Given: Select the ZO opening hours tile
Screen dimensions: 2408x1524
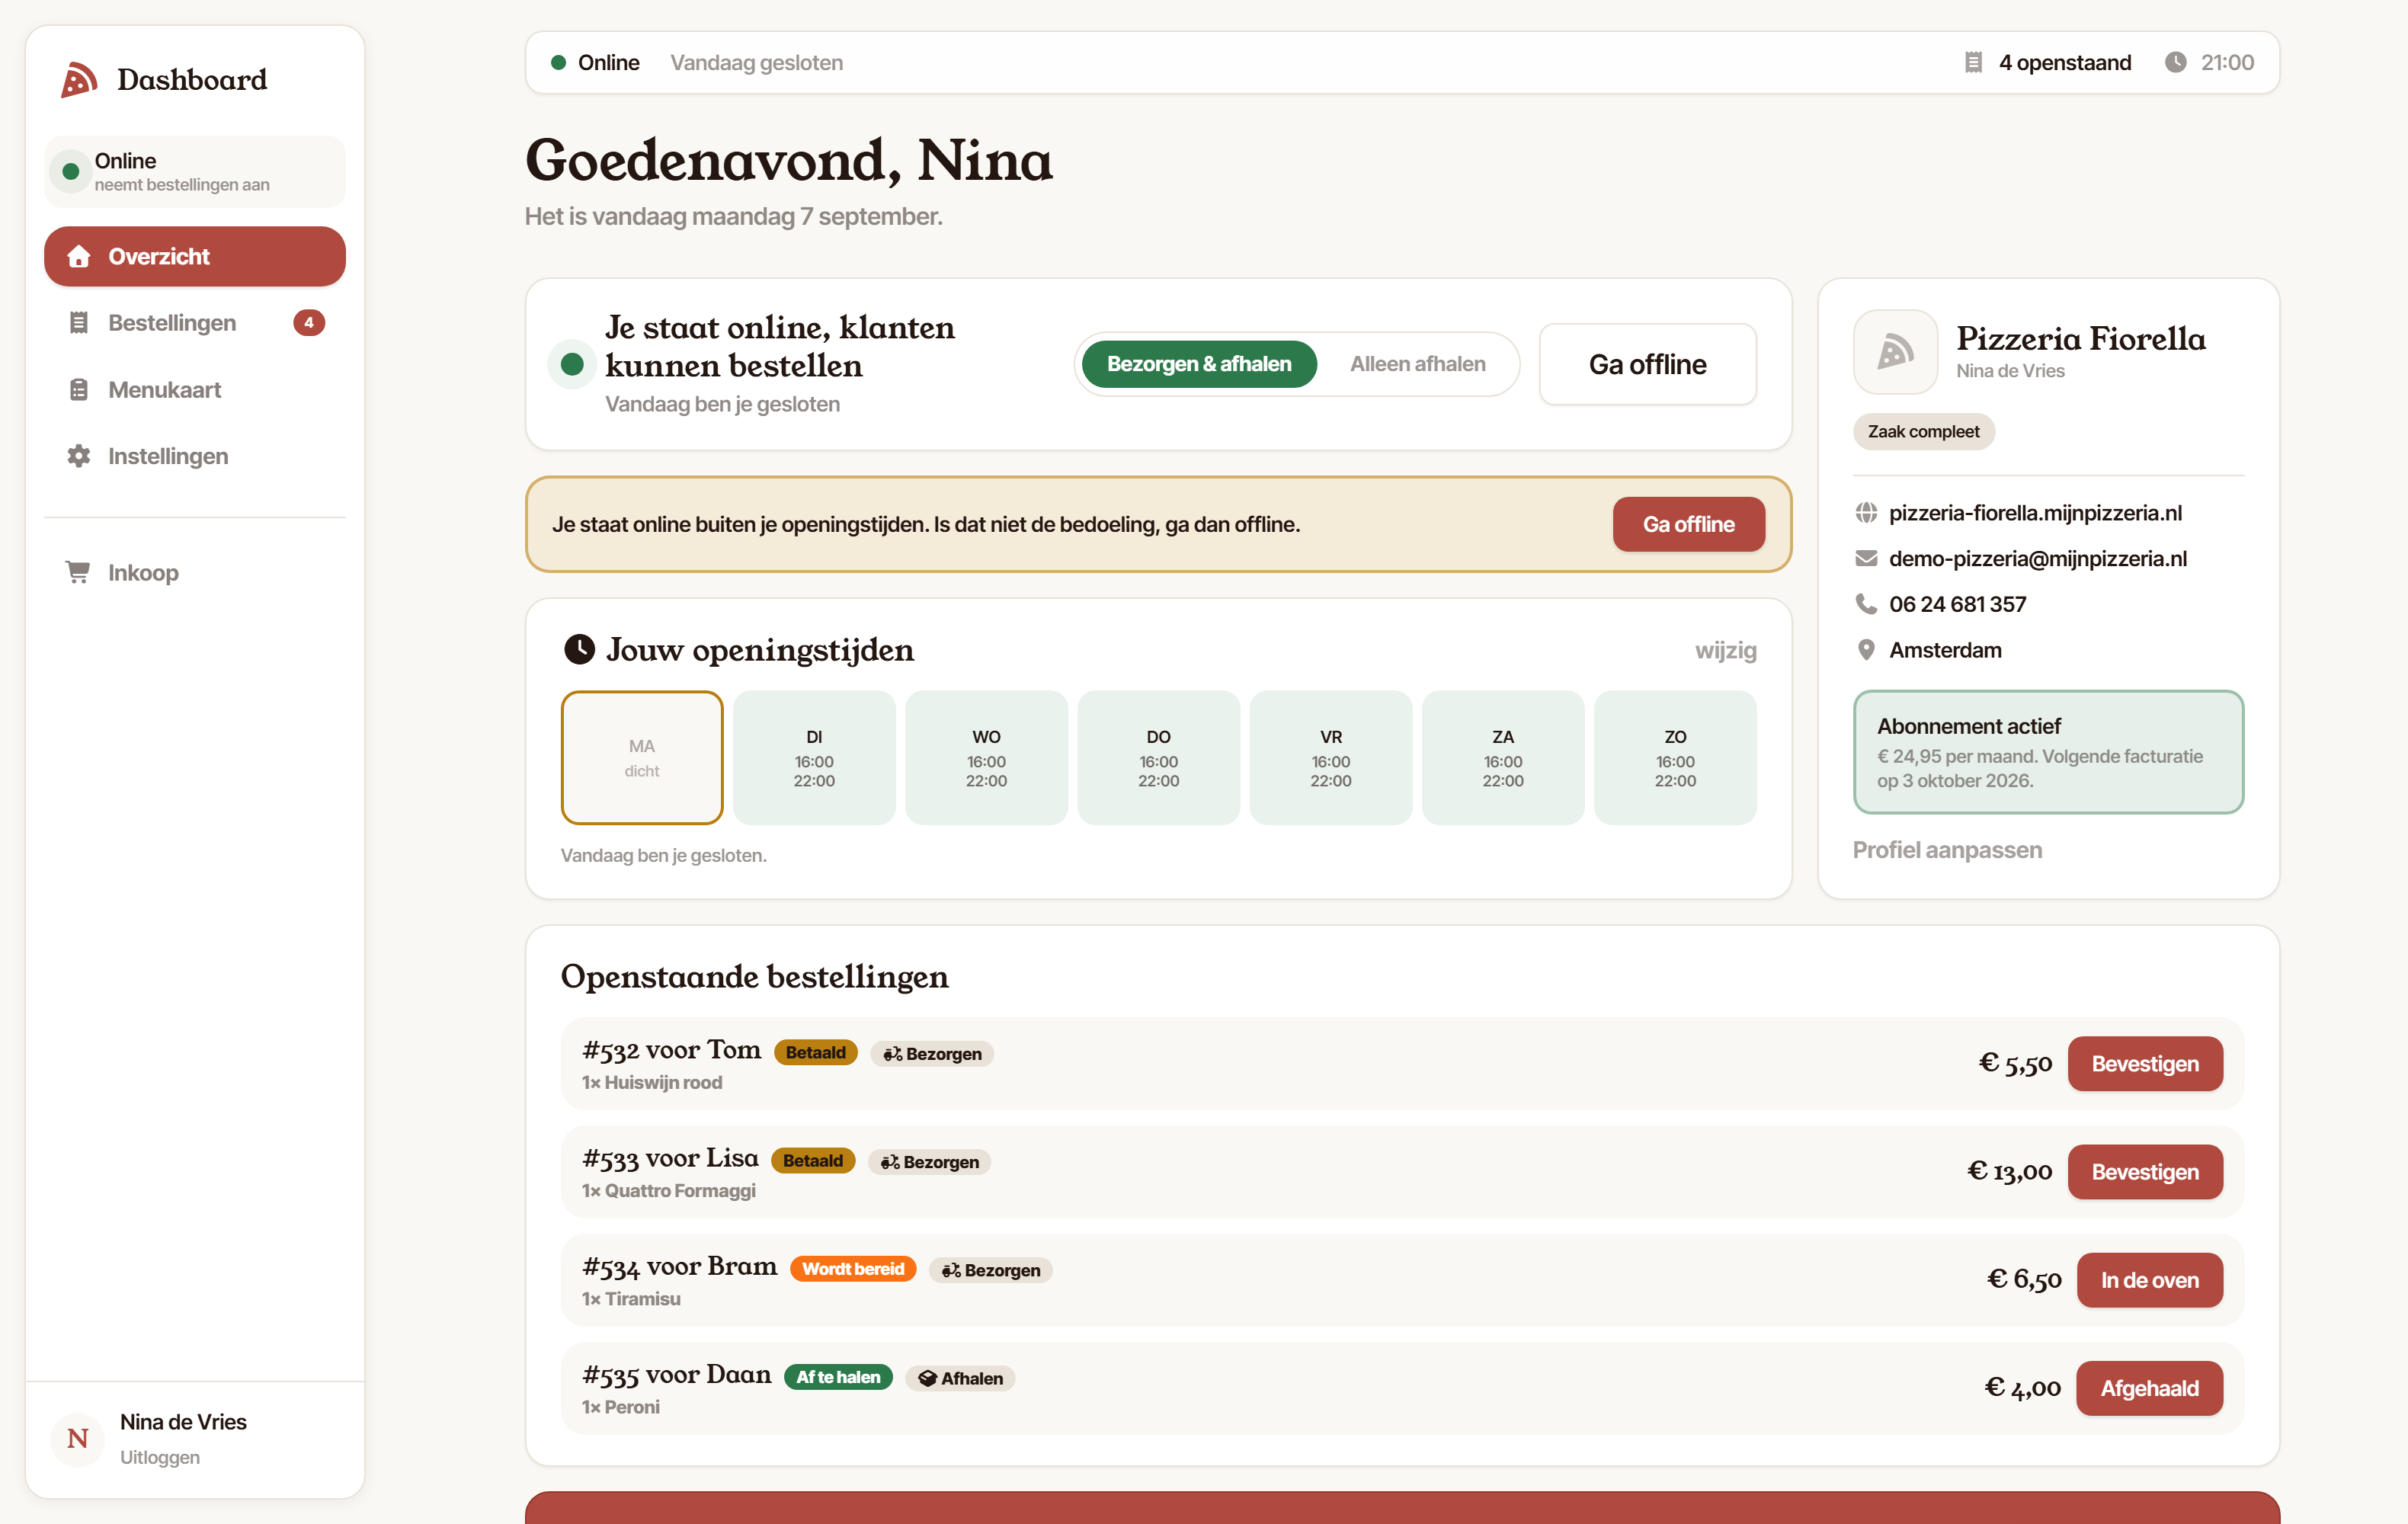Looking at the screenshot, I should click(1675, 758).
